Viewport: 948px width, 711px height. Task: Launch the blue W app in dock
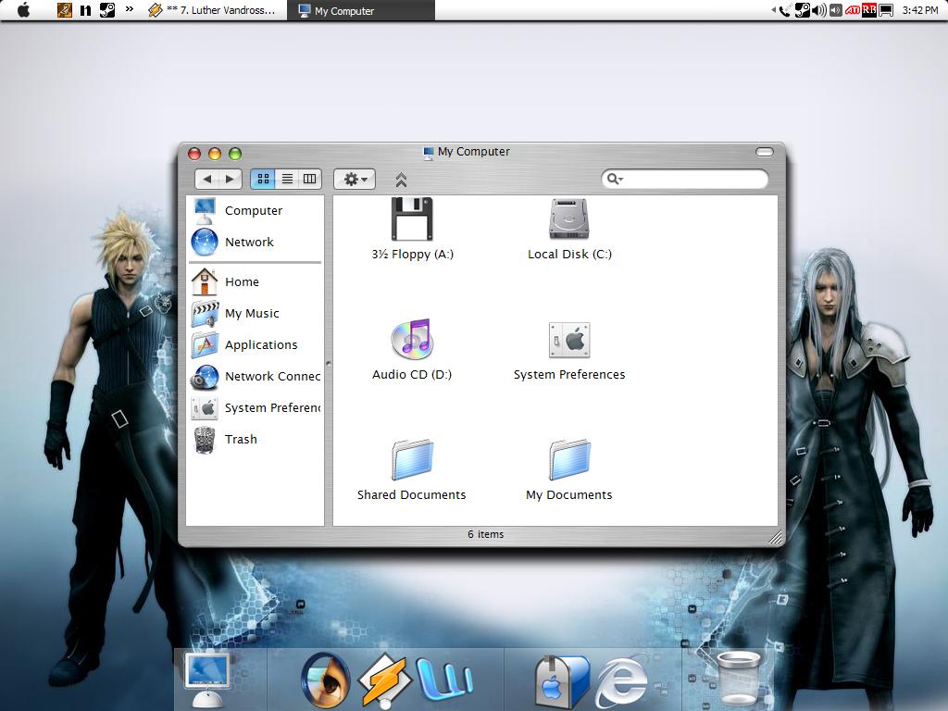(444, 680)
